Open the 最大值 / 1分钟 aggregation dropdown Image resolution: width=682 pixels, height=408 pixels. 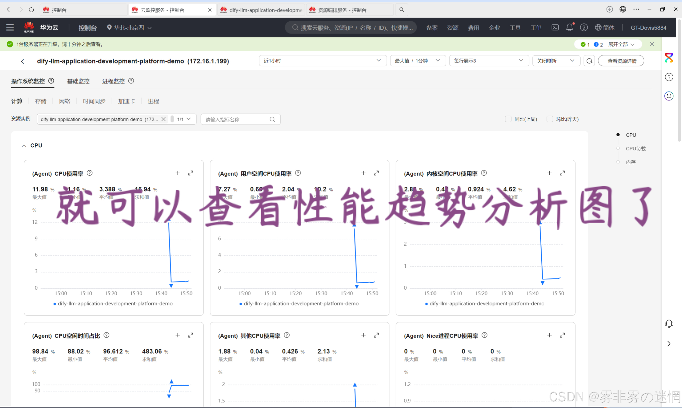[x=418, y=61]
